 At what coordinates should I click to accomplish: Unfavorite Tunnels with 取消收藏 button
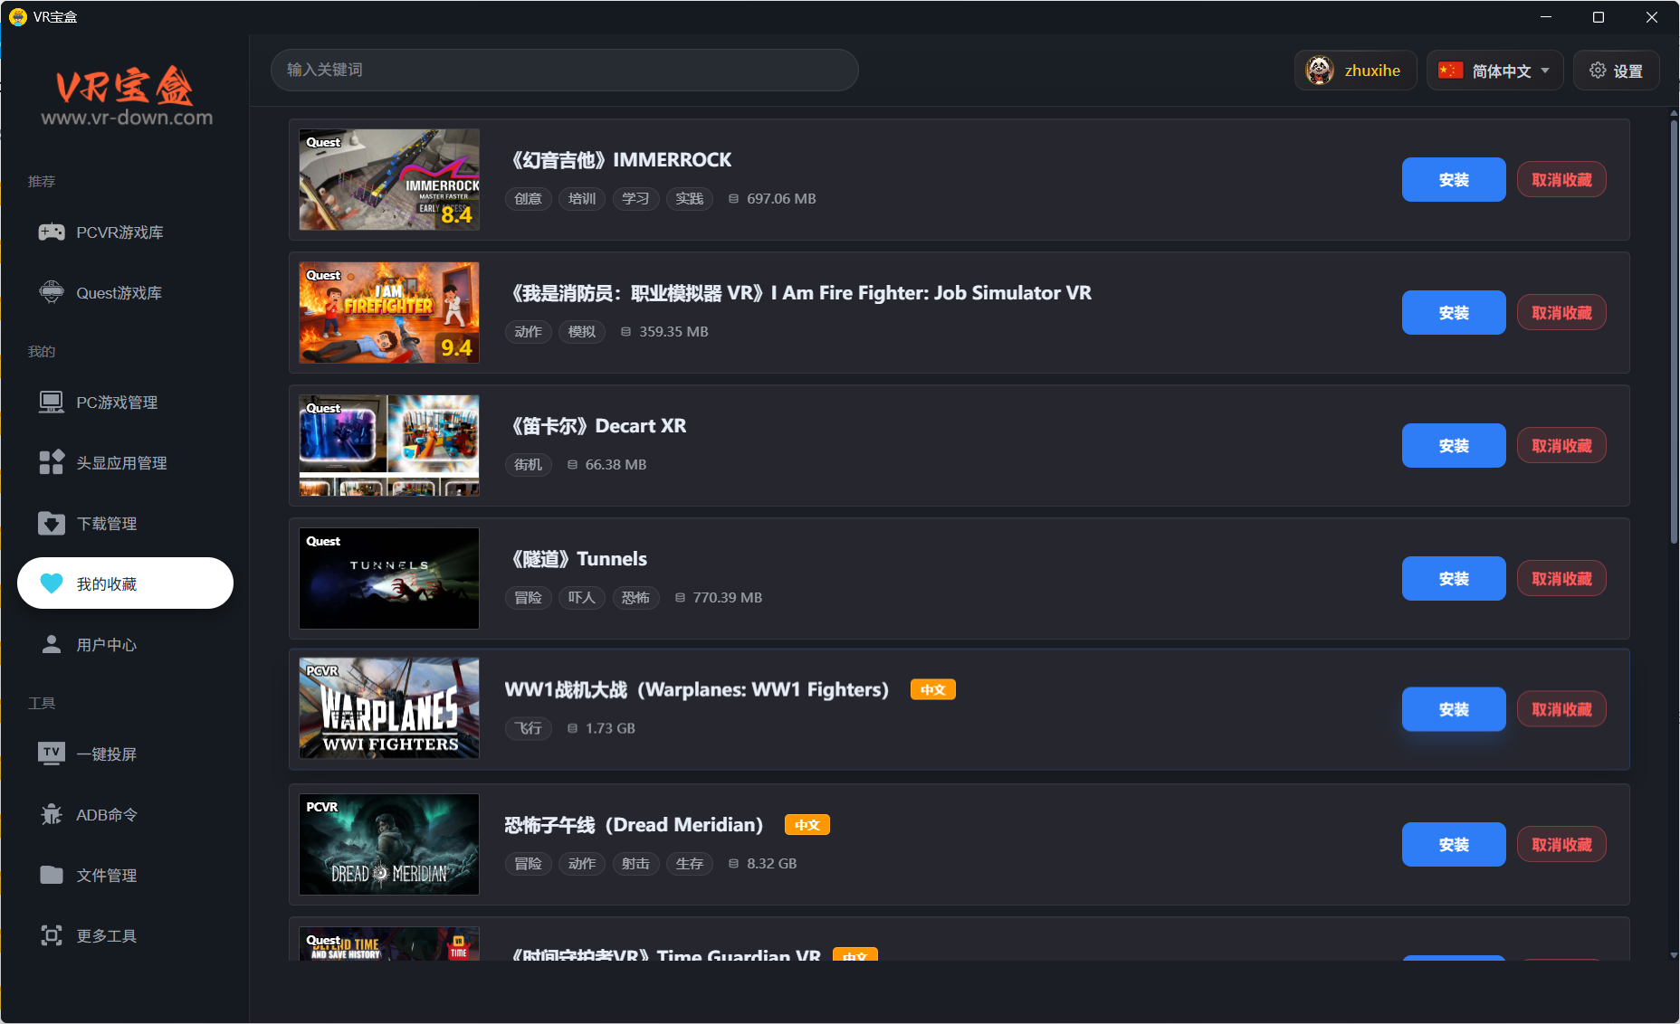click(x=1561, y=578)
